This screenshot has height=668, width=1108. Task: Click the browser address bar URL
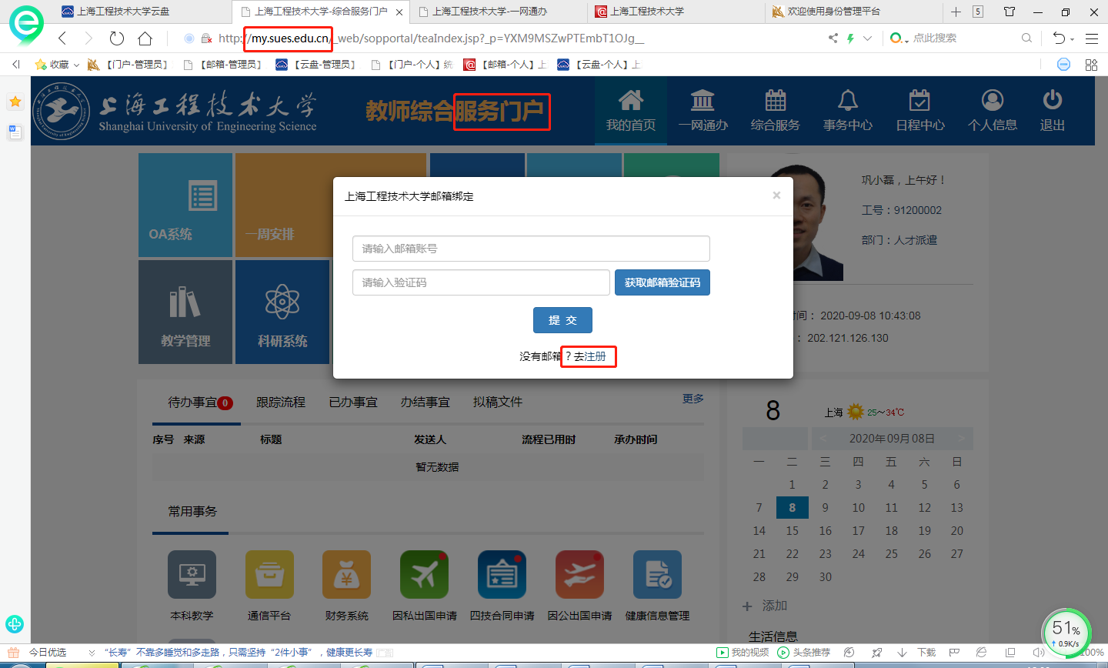click(431, 38)
